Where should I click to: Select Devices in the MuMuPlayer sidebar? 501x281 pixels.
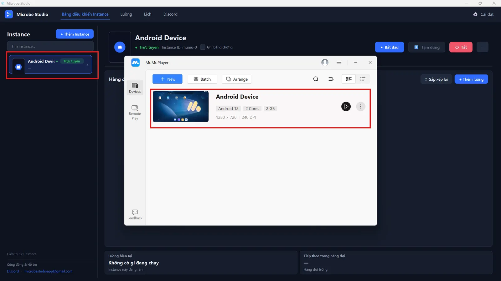point(135,88)
